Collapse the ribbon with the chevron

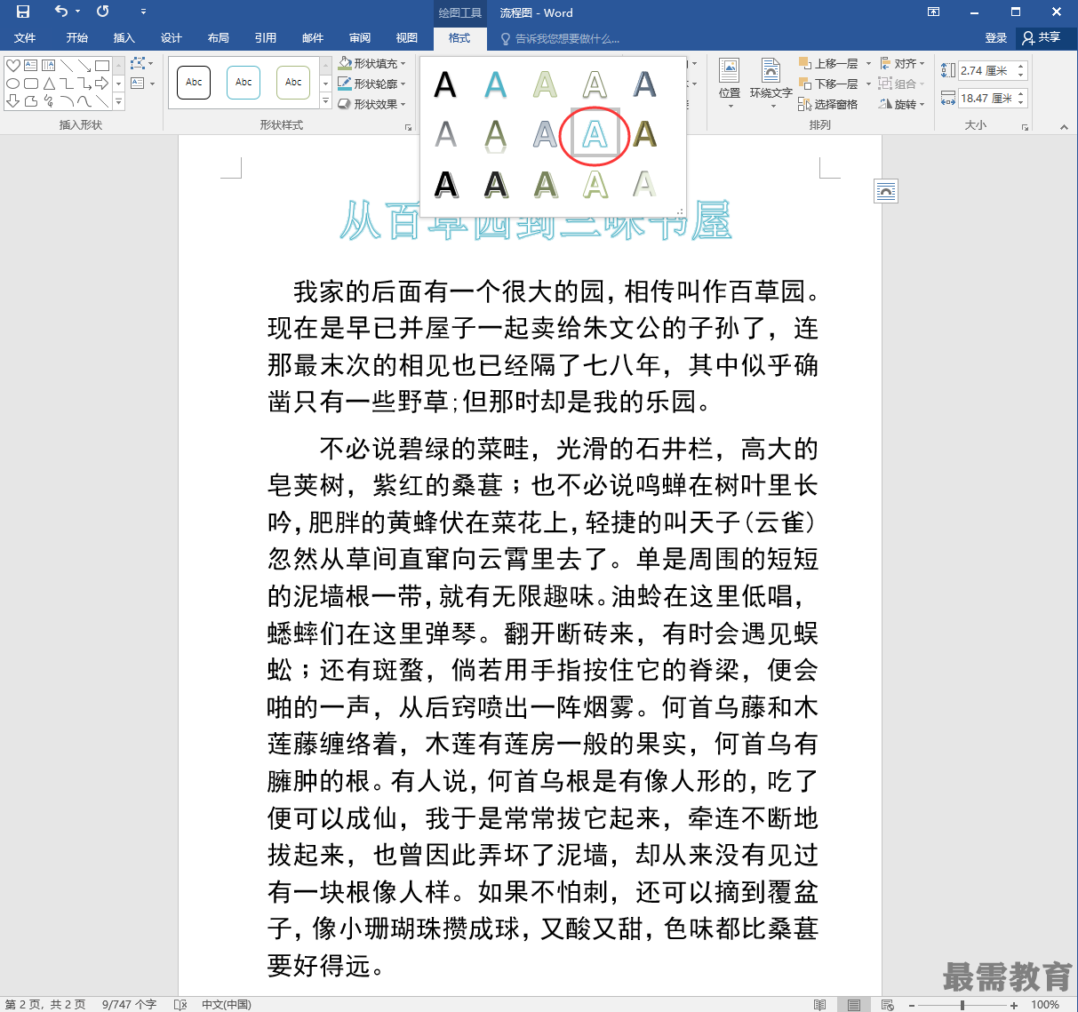click(1064, 127)
